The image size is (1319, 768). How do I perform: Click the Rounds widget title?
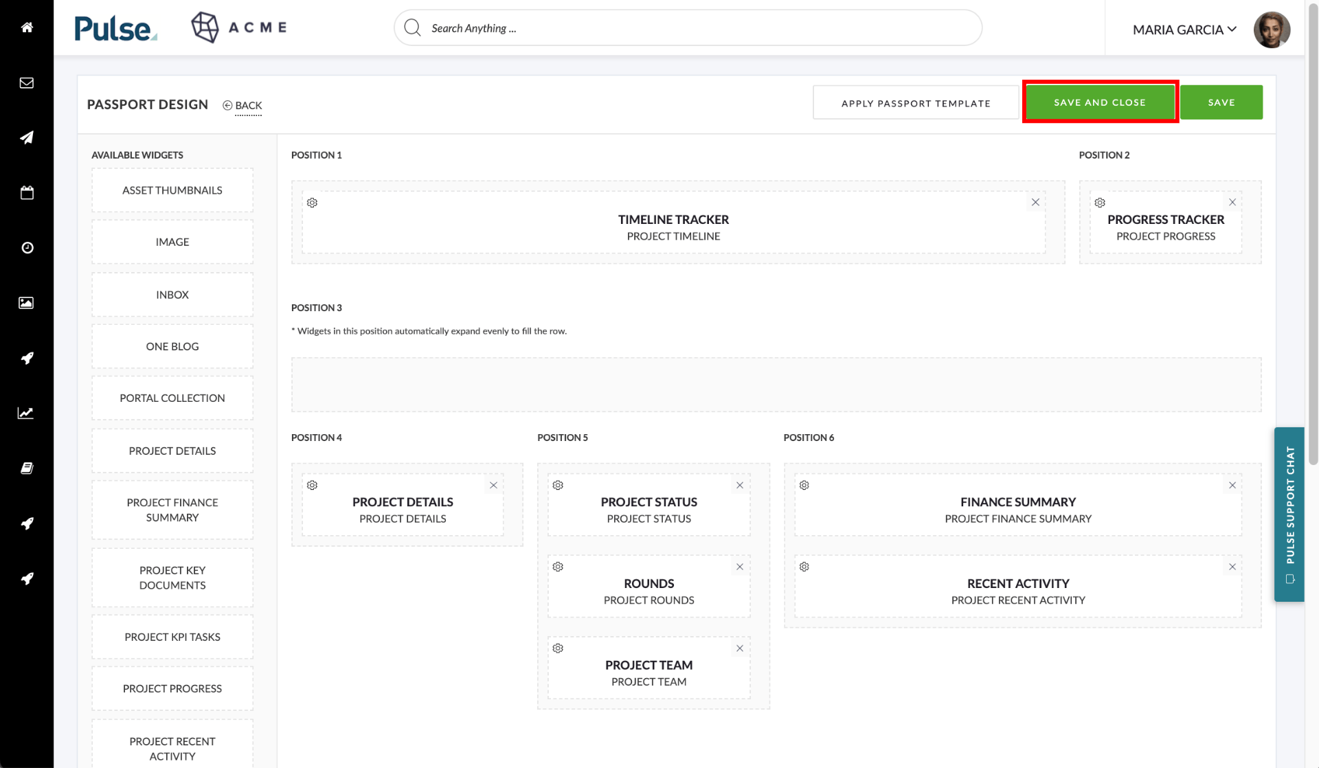click(649, 584)
